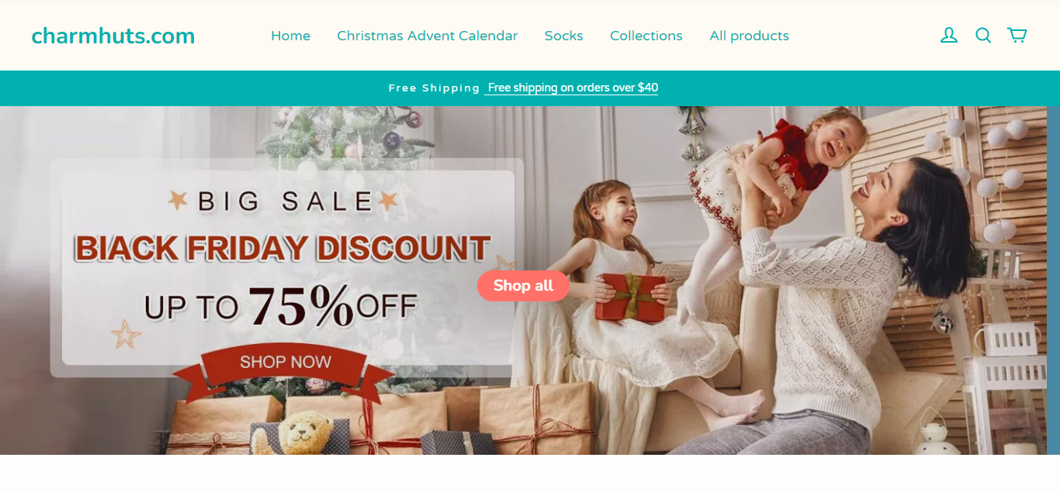1060x492 pixels.
Task: Follow the free shipping over $40 link
Action: 572,88
